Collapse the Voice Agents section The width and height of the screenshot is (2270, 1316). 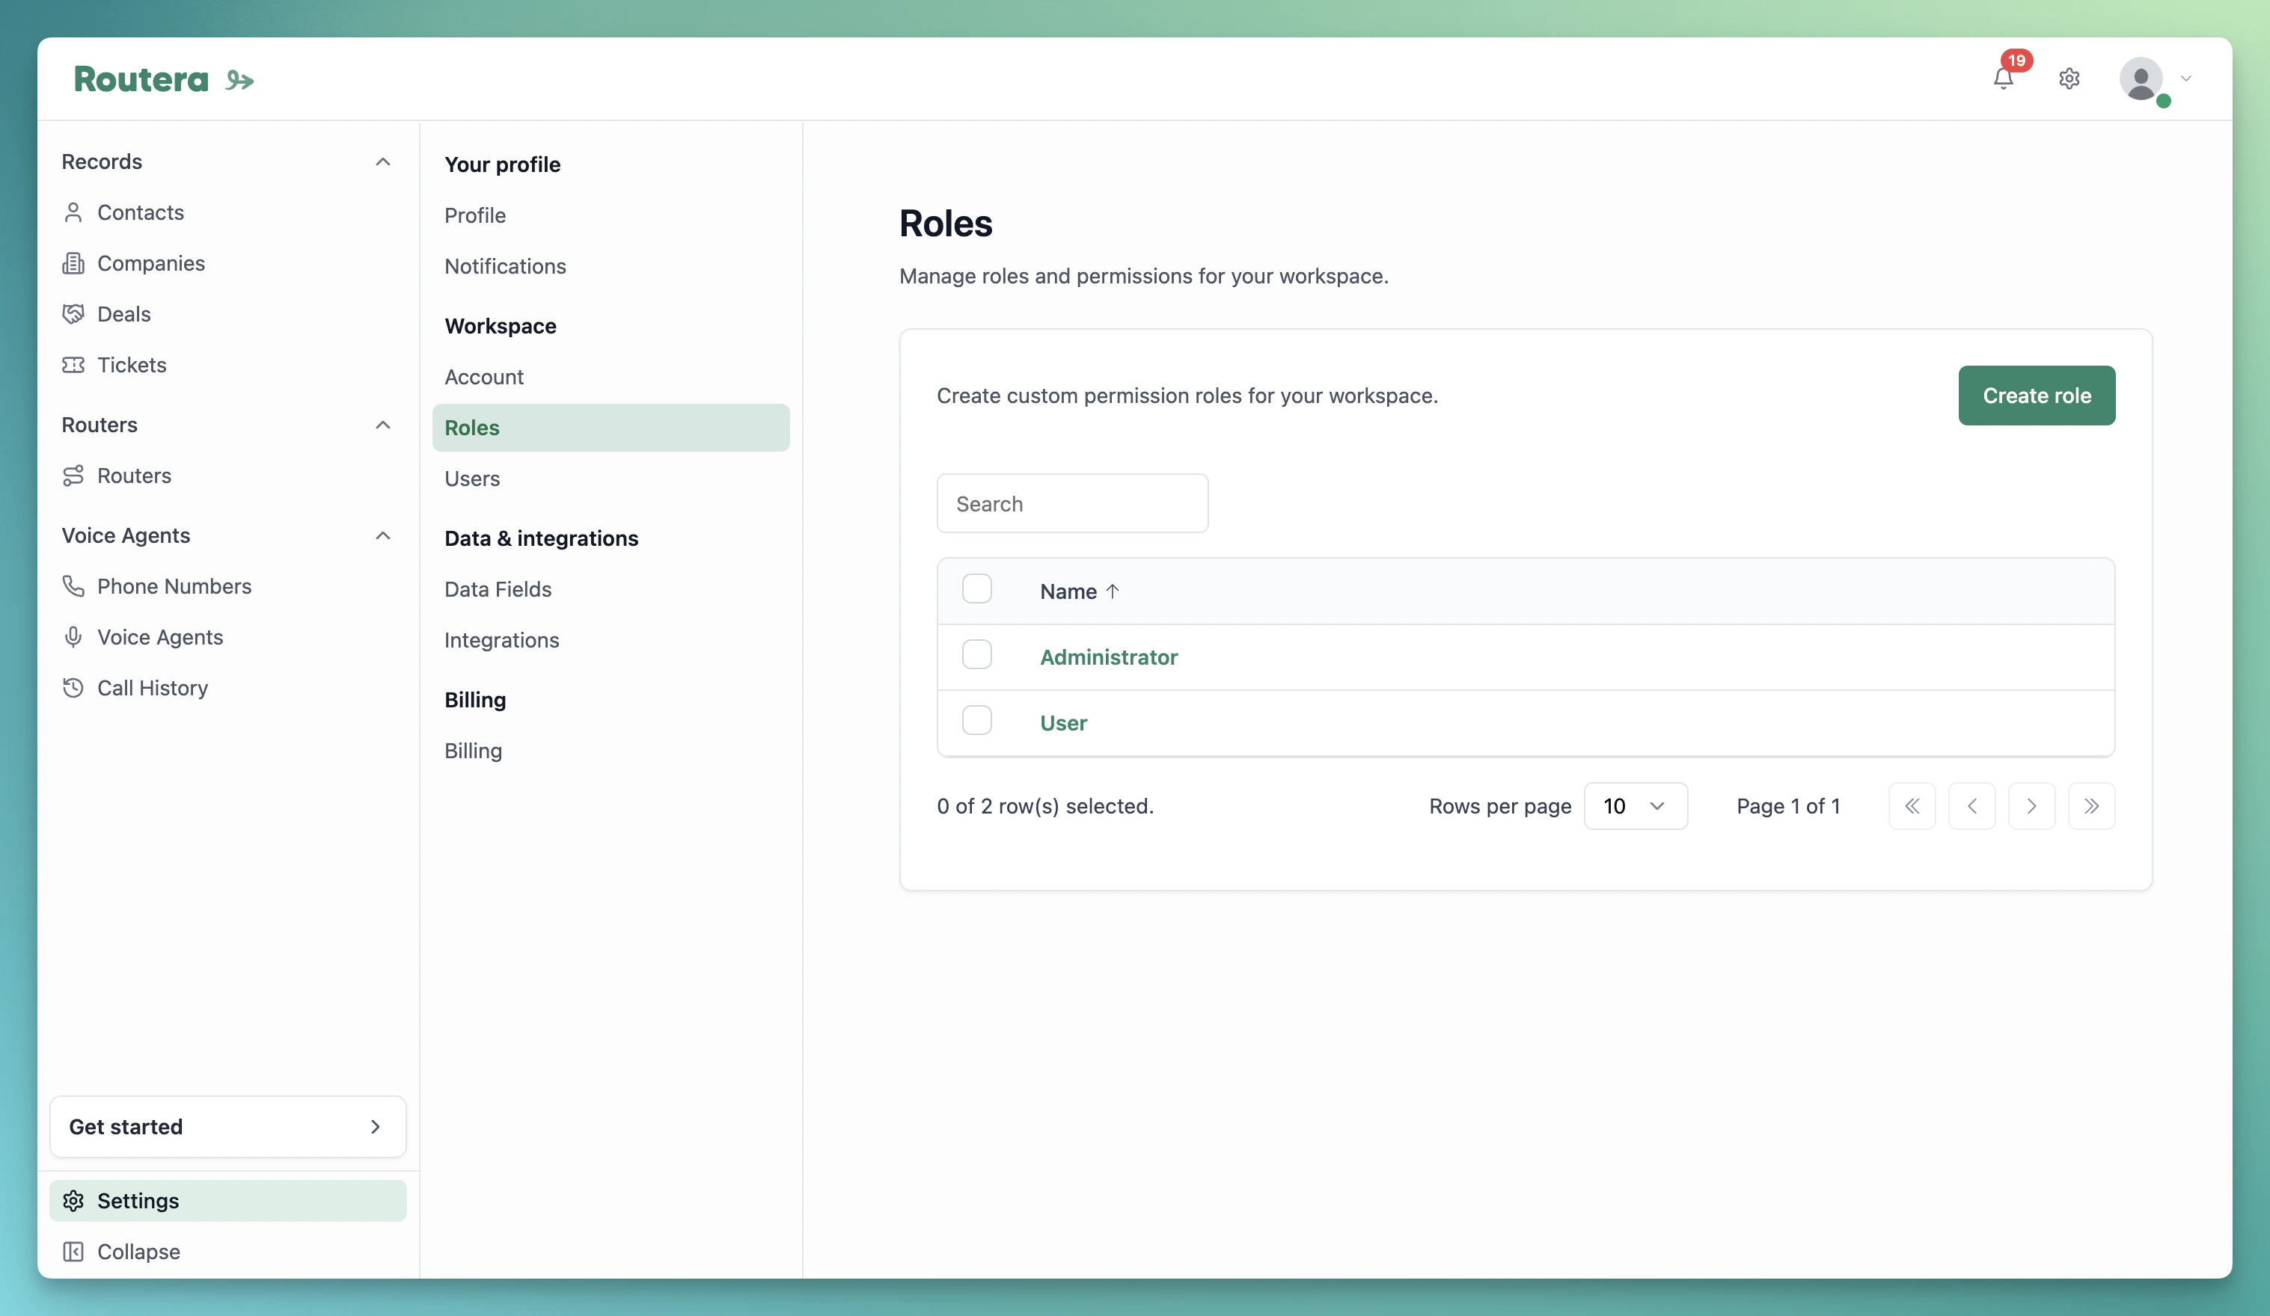point(383,535)
